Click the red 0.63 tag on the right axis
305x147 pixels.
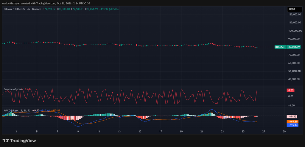pos(291,90)
